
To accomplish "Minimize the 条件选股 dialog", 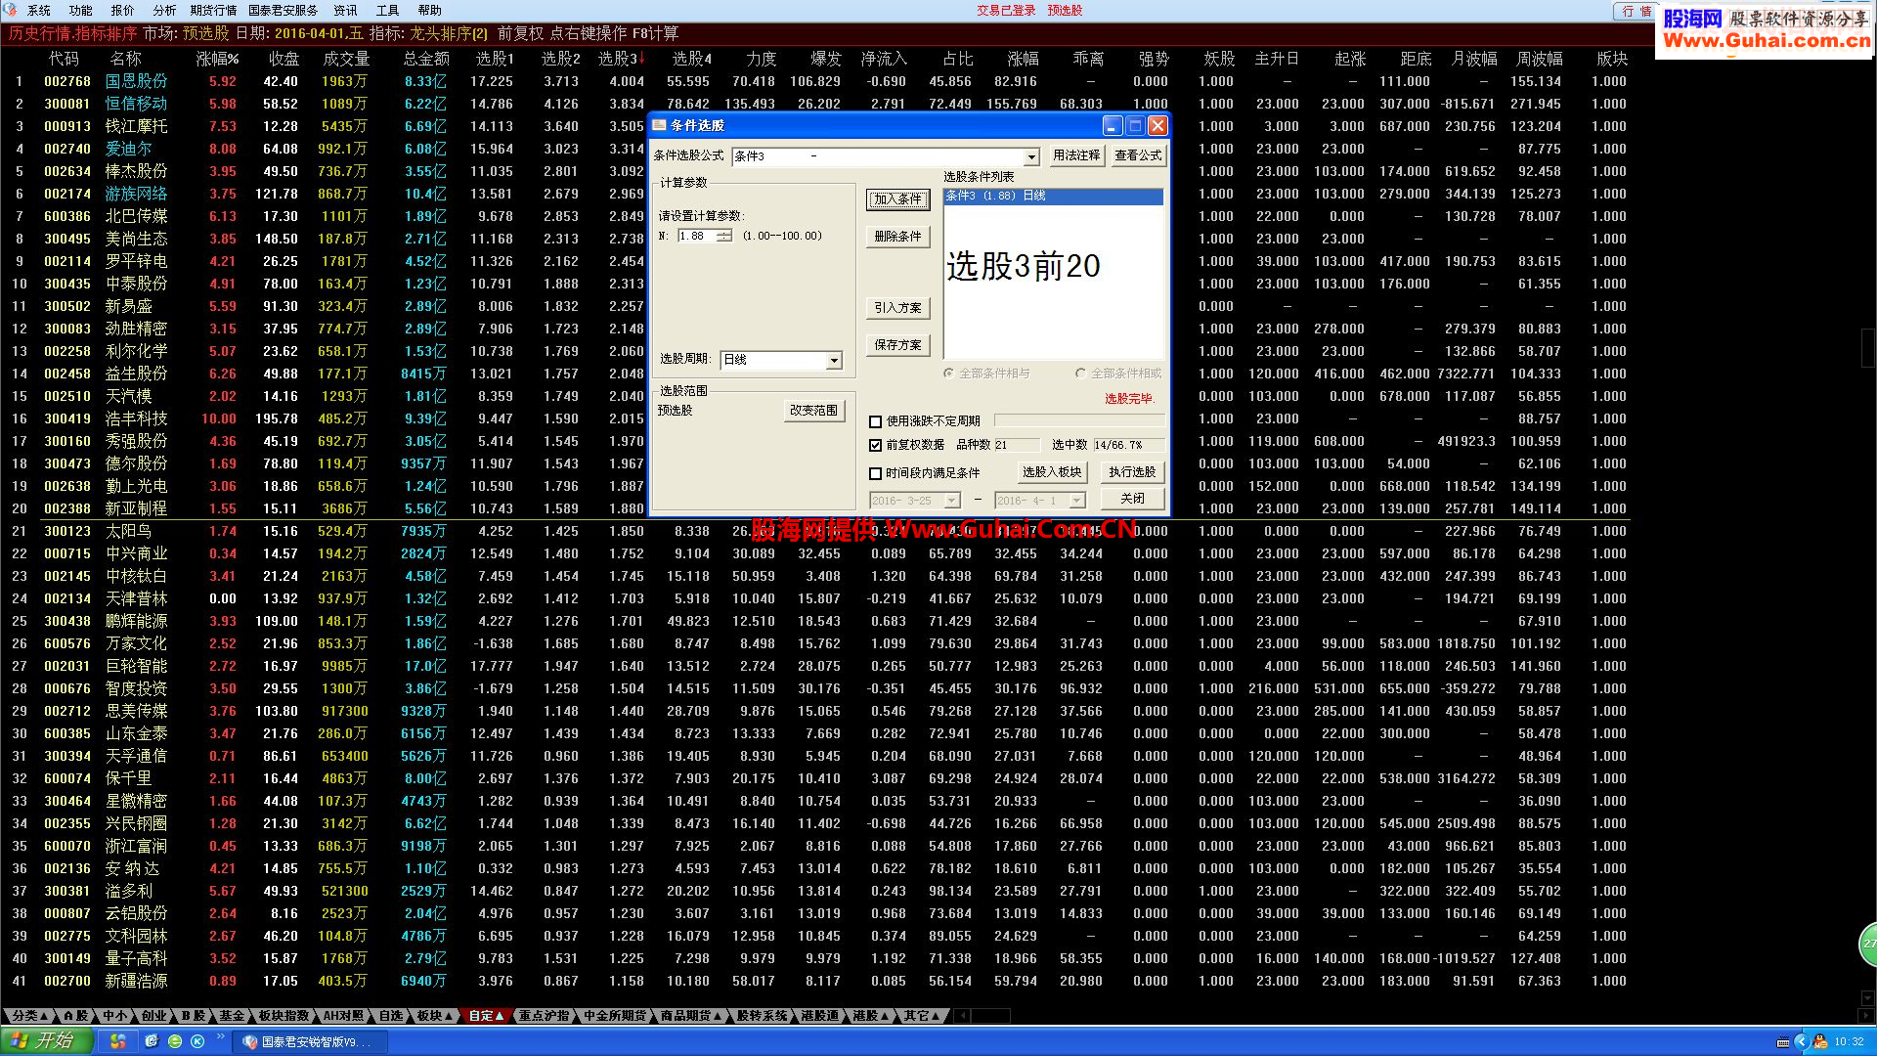I will 1113,125.
